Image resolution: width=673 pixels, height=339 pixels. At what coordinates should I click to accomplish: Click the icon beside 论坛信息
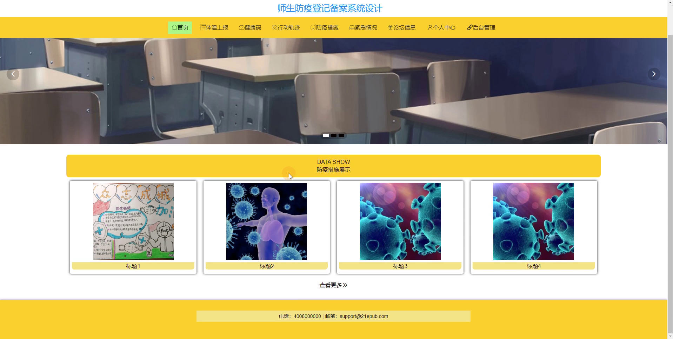point(390,27)
